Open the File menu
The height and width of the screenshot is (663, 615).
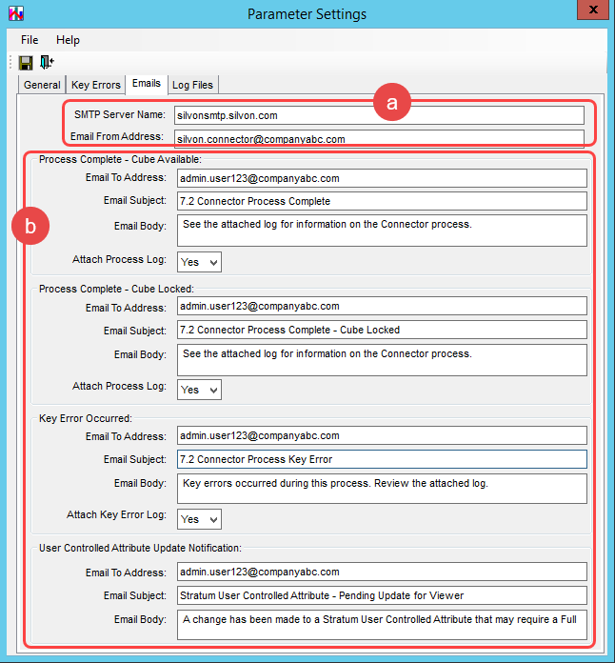point(30,40)
